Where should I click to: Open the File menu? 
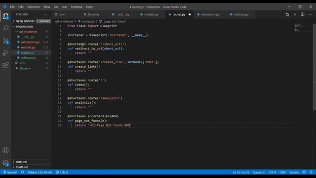(12, 6)
